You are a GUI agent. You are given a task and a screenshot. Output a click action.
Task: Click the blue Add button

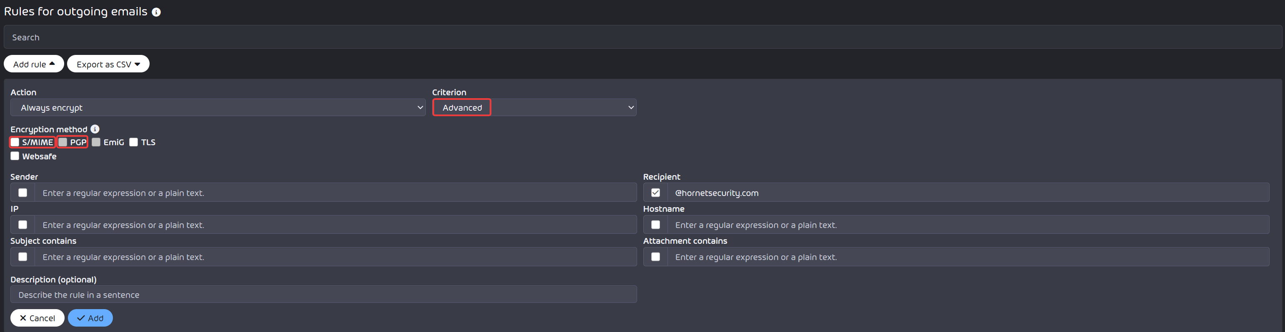click(x=90, y=317)
